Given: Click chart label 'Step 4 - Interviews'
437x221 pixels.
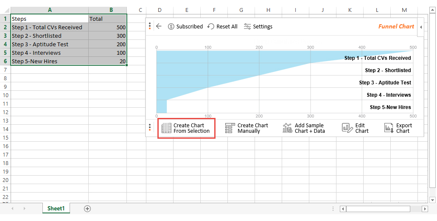Looking at the screenshot, I should [x=389, y=95].
